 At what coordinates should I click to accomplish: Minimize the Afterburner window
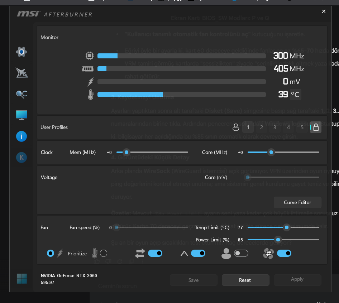309,11
